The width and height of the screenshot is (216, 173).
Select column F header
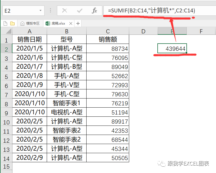pos(201,31)
